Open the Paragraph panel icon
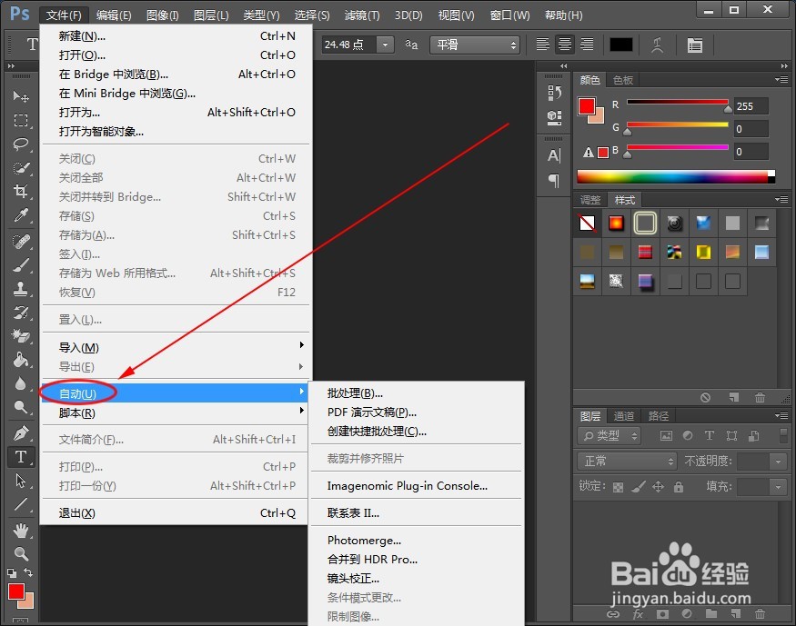The height and width of the screenshot is (626, 796). coord(554,181)
